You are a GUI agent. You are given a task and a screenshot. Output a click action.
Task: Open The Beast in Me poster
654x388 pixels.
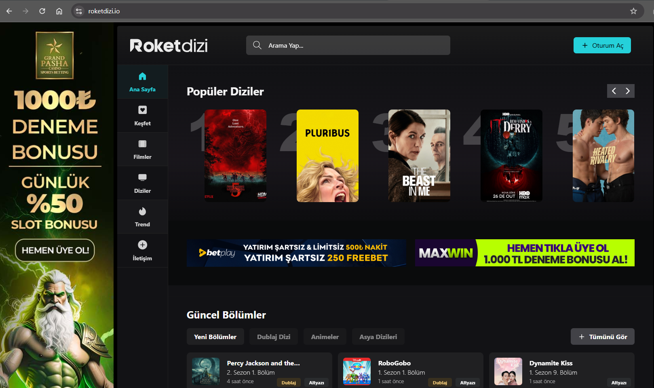click(419, 156)
